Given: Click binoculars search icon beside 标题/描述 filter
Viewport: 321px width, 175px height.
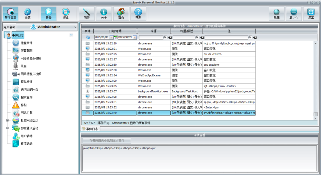Looking at the screenshot, I should [197, 37].
